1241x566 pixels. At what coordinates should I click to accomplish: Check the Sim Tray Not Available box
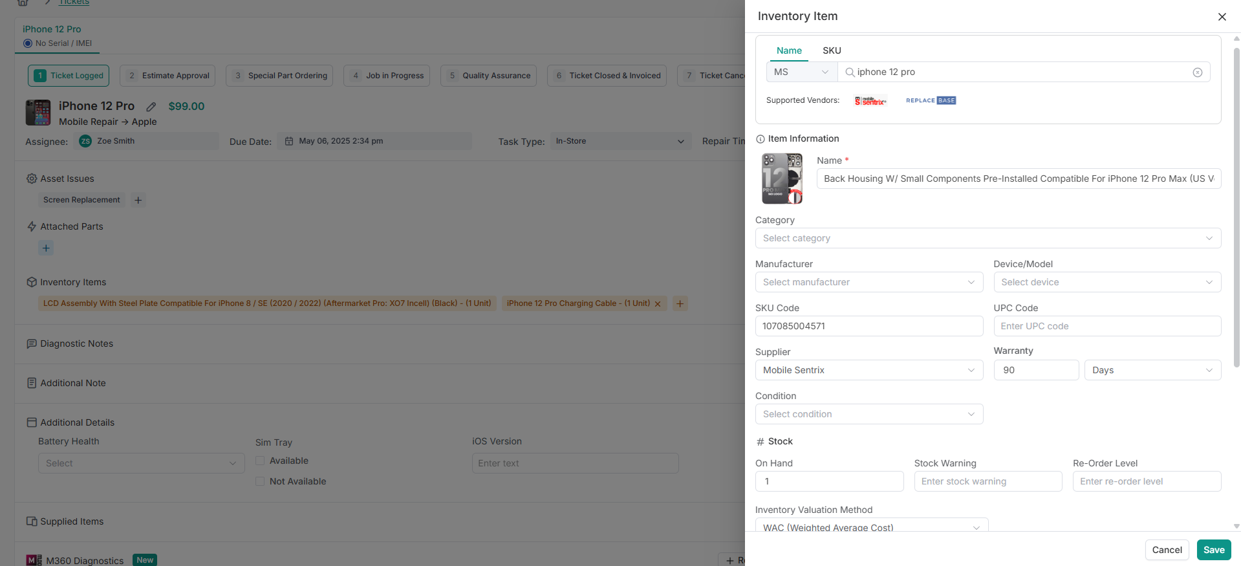260,481
